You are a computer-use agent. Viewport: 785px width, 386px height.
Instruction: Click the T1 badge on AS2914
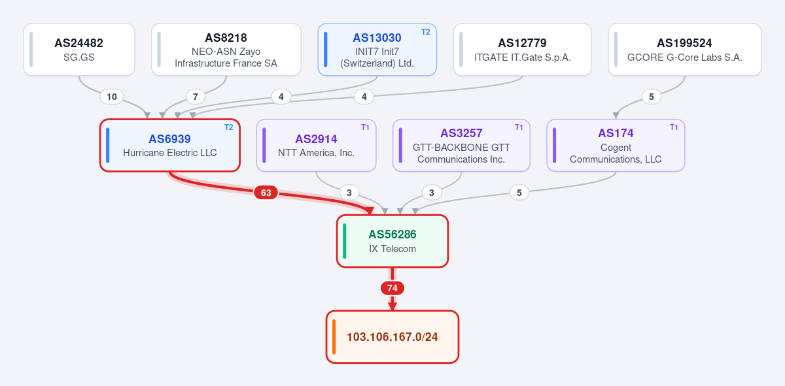pos(365,127)
